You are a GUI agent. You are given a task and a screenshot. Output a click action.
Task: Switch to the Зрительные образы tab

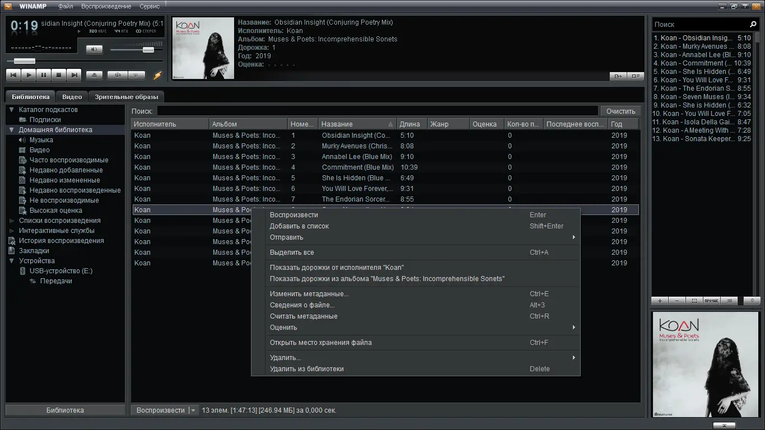[127, 97]
